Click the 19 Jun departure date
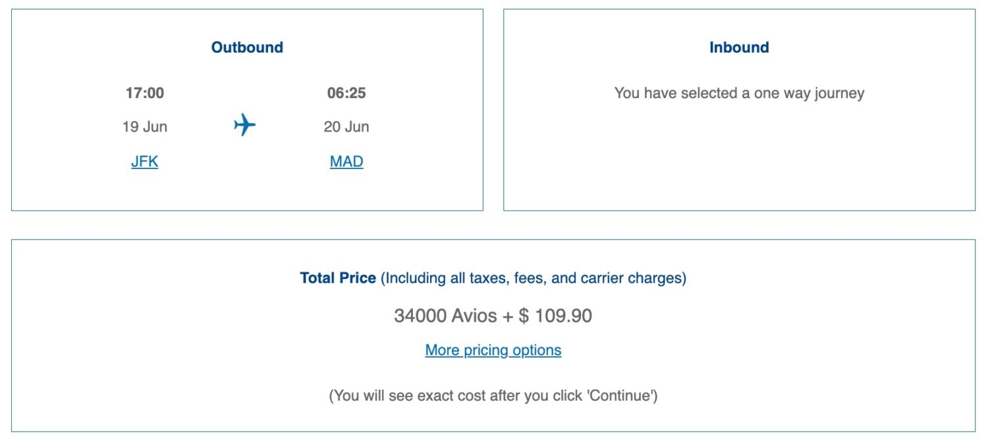988x442 pixels. coord(145,126)
